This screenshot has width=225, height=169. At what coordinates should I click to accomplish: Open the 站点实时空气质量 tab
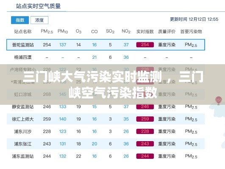pos(38,6)
